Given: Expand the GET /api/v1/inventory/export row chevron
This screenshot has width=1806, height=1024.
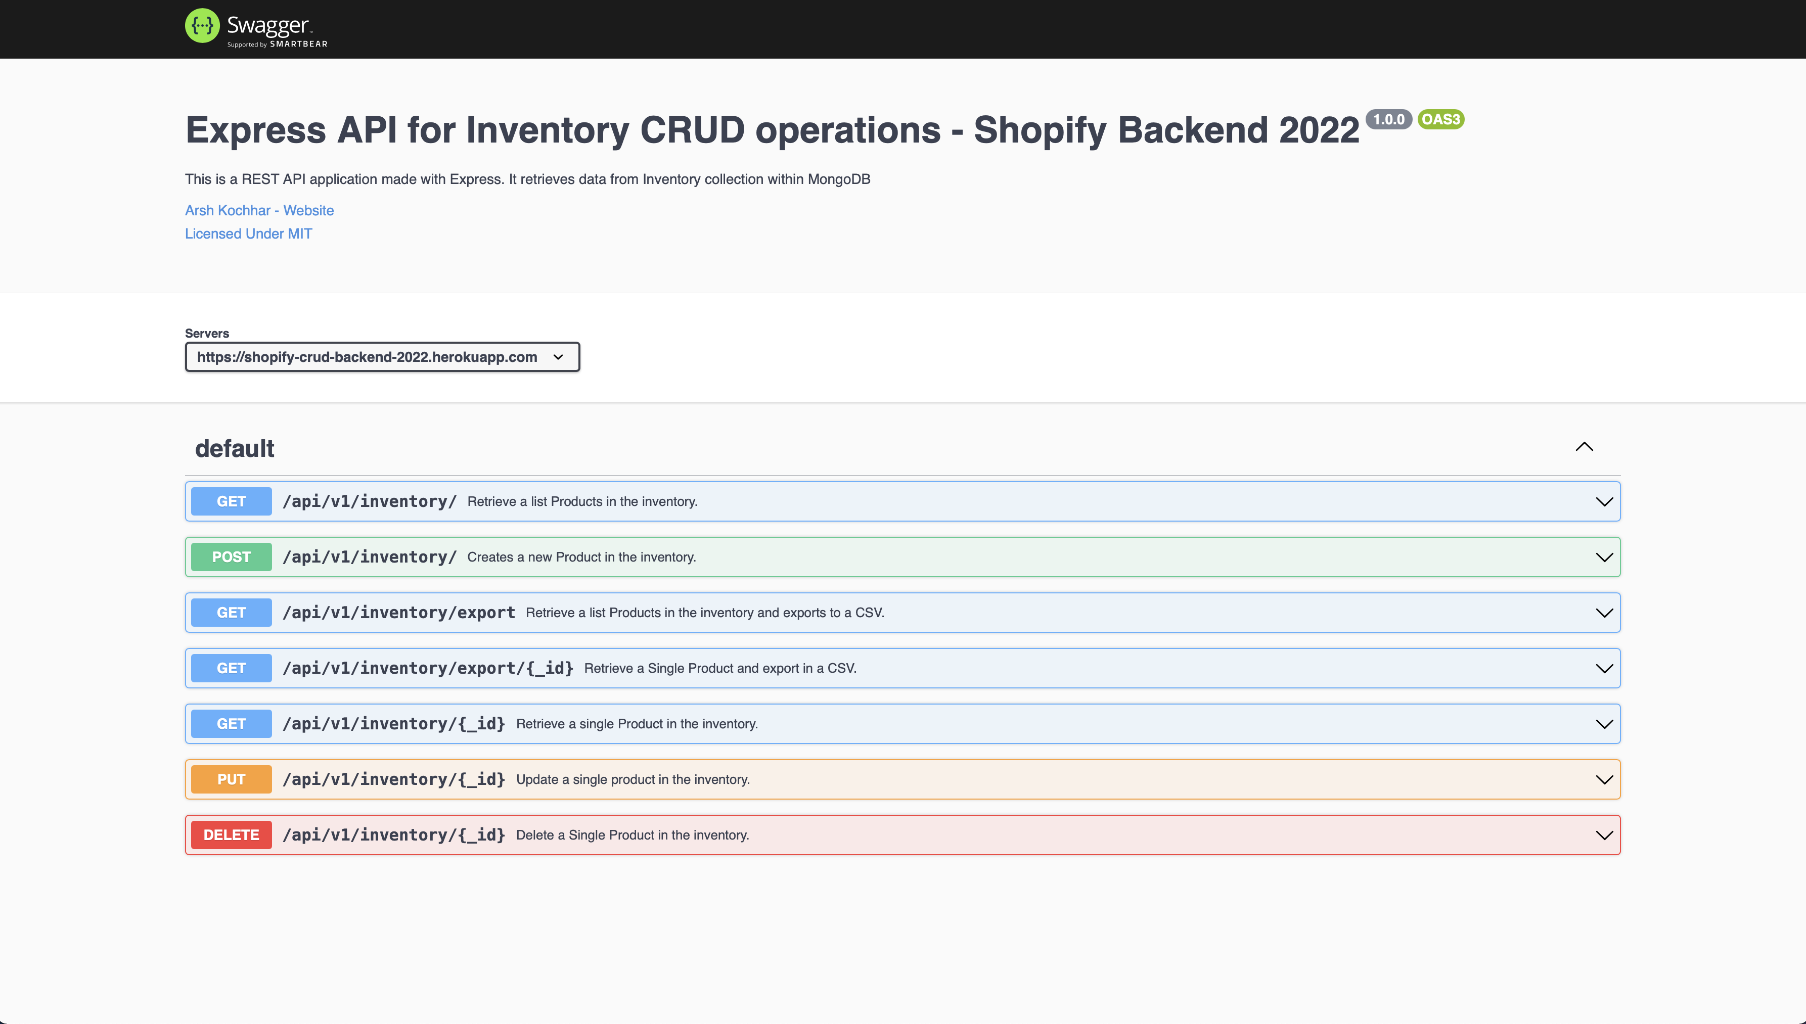Looking at the screenshot, I should 1604,613.
